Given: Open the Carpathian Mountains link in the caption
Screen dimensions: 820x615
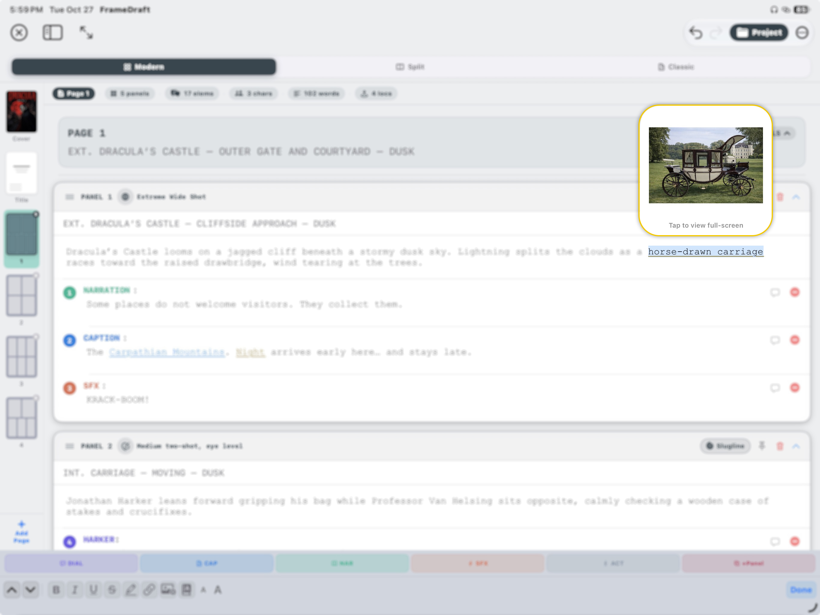Looking at the screenshot, I should [167, 352].
